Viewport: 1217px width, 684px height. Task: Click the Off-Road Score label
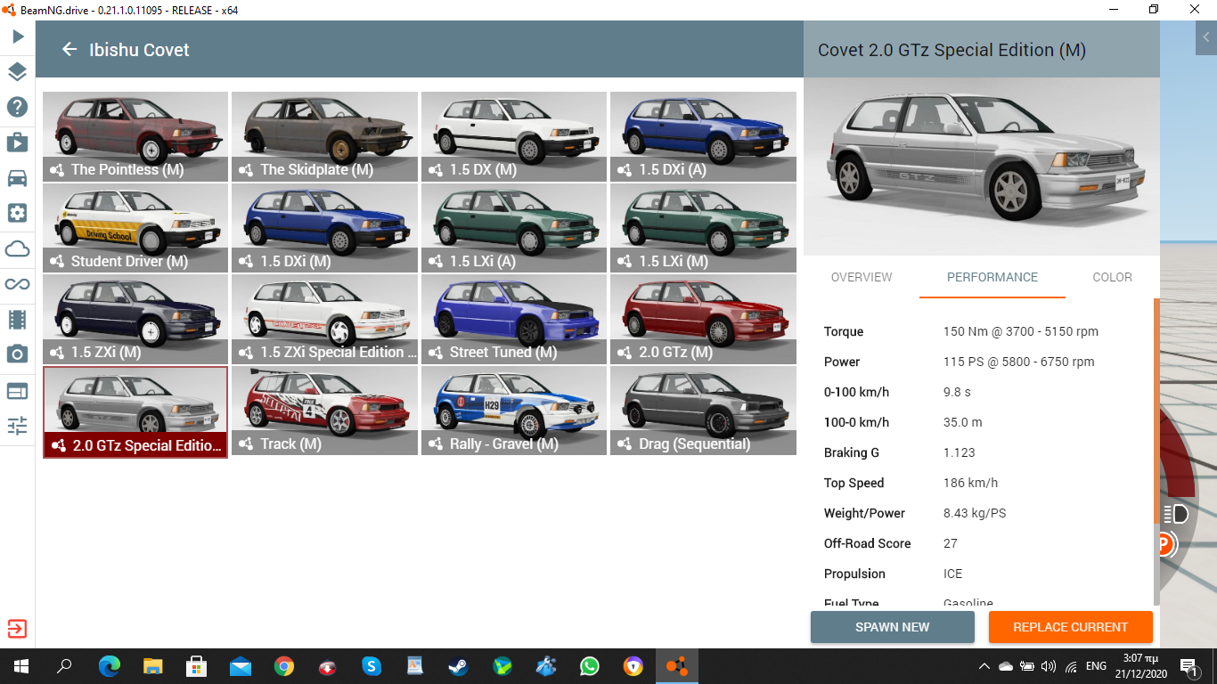click(868, 543)
